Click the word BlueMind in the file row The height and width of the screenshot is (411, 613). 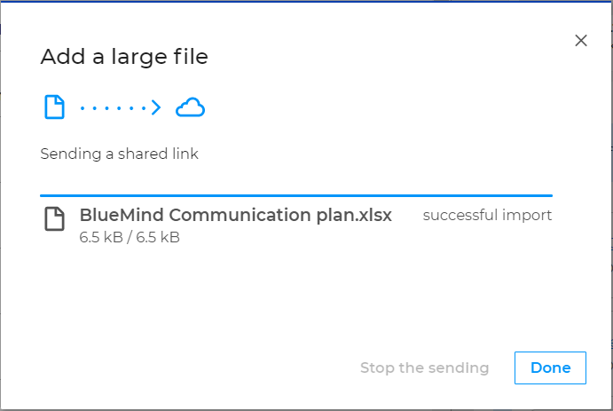(122, 215)
